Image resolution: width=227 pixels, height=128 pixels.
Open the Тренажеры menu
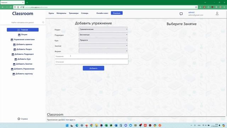(74, 13)
